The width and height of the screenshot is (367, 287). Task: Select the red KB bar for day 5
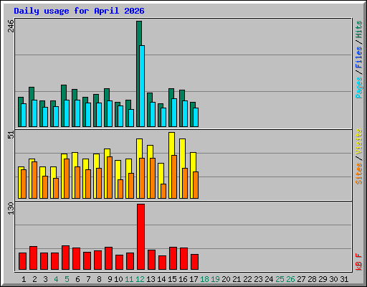click(65, 258)
